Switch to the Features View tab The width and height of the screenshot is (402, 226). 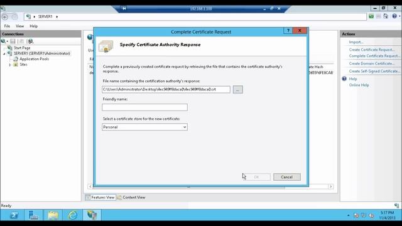click(x=100, y=197)
